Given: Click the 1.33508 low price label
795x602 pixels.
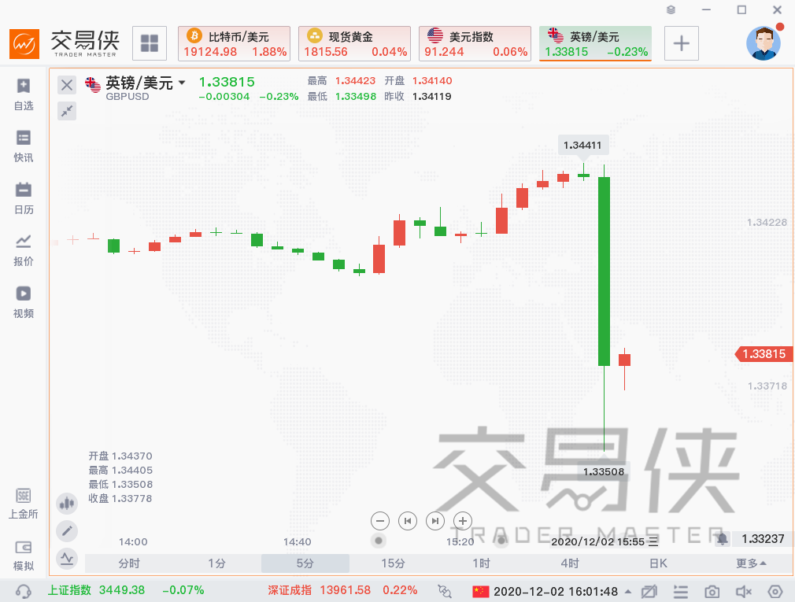Looking at the screenshot, I should pos(604,472).
